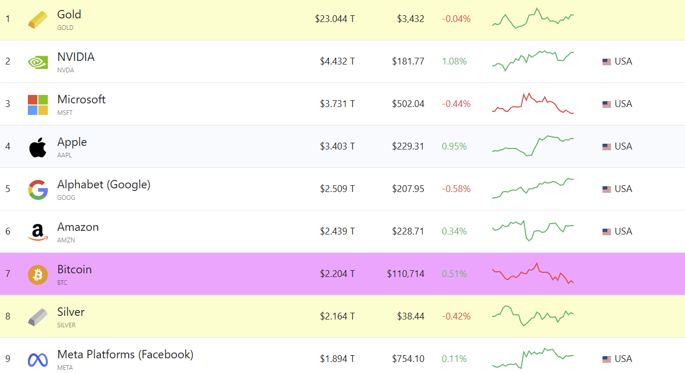Click the Bitcoin logo icon
The height and width of the screenshot is (373, 685).
(x=38, y=274)
